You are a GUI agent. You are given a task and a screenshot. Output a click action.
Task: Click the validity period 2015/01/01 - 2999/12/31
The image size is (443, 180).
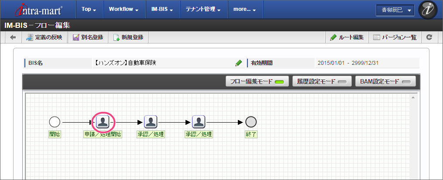point(348,63)
